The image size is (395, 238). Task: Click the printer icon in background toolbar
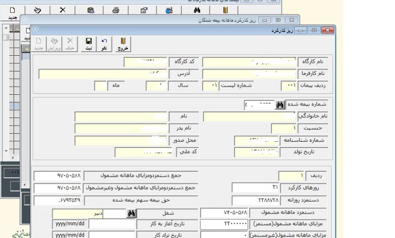click(x=115, y=10)
